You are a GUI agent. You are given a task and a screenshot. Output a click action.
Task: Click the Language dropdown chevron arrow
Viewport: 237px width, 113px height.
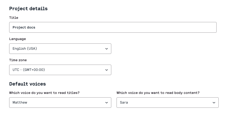(x=107, y=49)
